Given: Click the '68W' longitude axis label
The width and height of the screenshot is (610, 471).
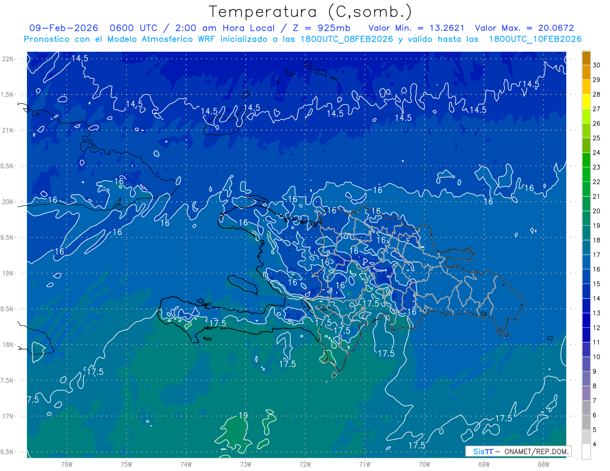Looking at the screenshot, I should pos(543,464).
